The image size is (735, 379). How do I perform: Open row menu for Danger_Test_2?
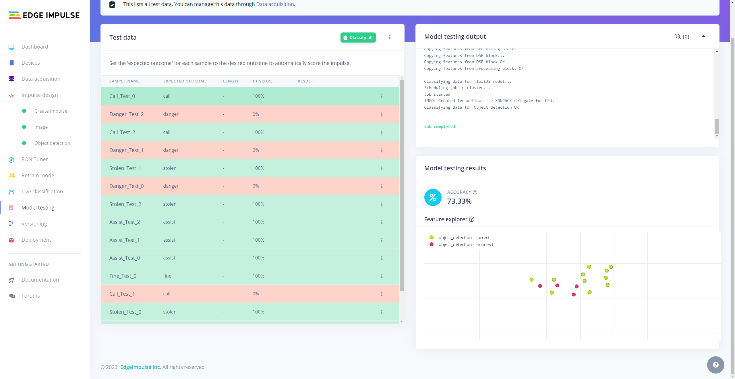point(382,114)
